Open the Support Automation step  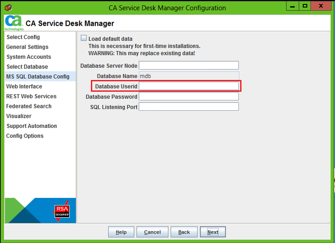point(32,126)
